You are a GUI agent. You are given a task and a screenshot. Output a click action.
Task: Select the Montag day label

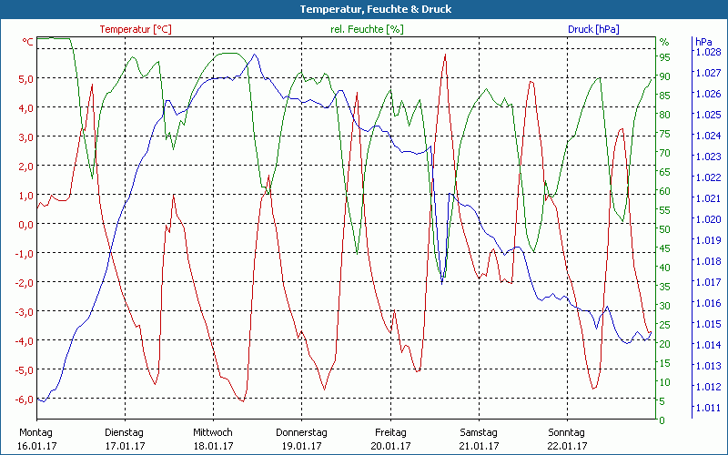click(x=35, y=432)
